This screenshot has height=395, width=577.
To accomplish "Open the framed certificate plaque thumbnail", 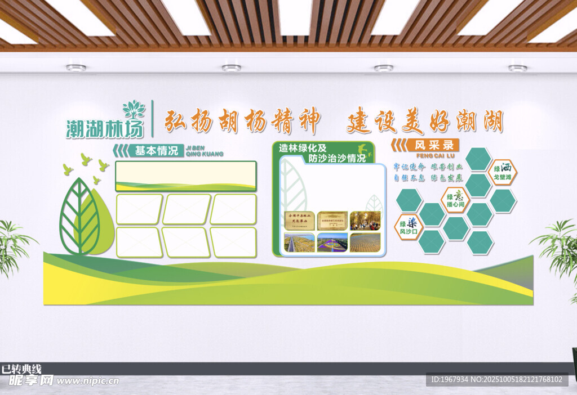I will pos(332,221).
